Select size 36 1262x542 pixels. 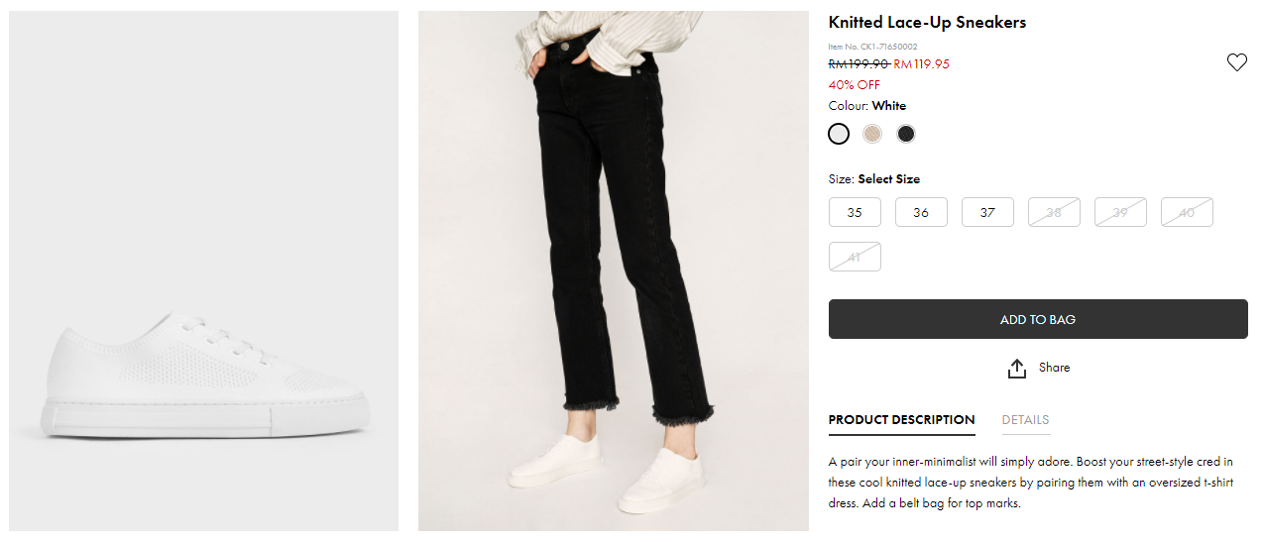coord(921,212)
